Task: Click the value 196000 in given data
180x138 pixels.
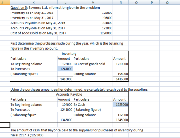Action: click(107, 18)
